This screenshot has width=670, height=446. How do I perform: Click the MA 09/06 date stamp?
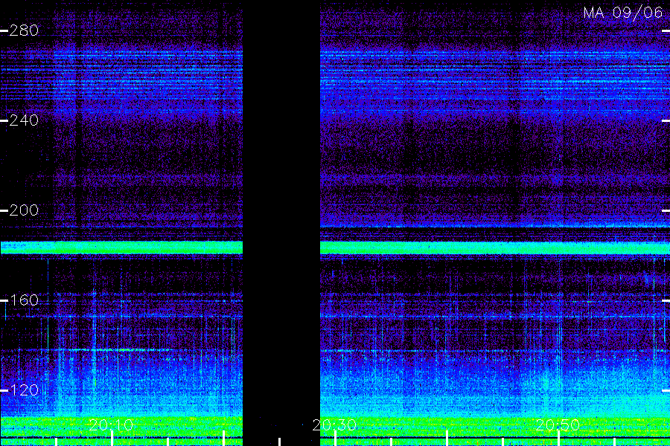(x=622, y=13)
